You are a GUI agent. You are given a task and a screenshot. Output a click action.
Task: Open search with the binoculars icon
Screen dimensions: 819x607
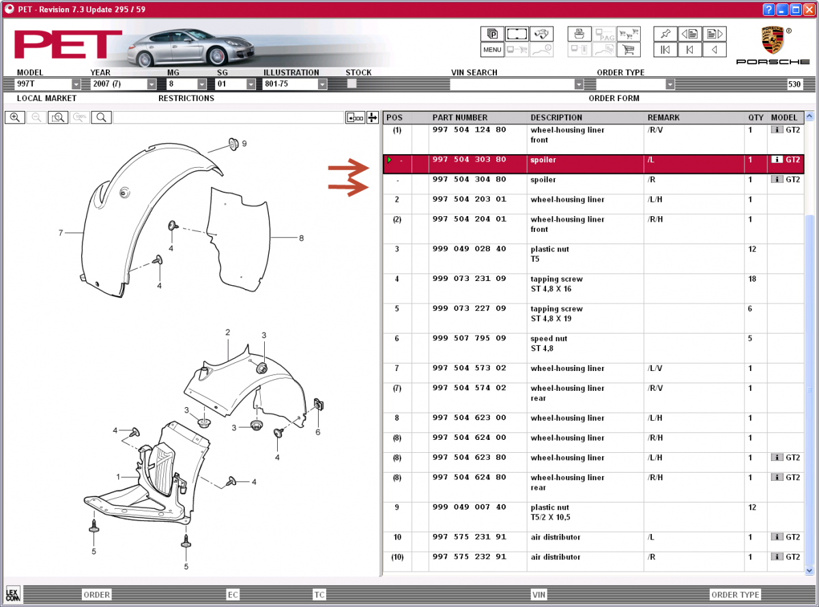[x=541, y=33]
